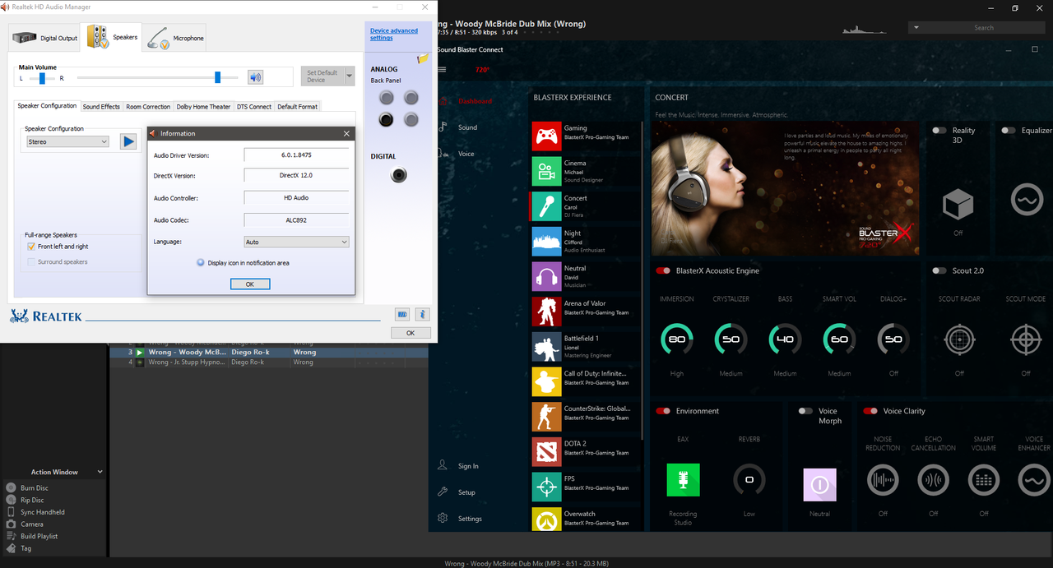
Task: Click the Noise Reduction icon
Action: click(x=883, y=480)
